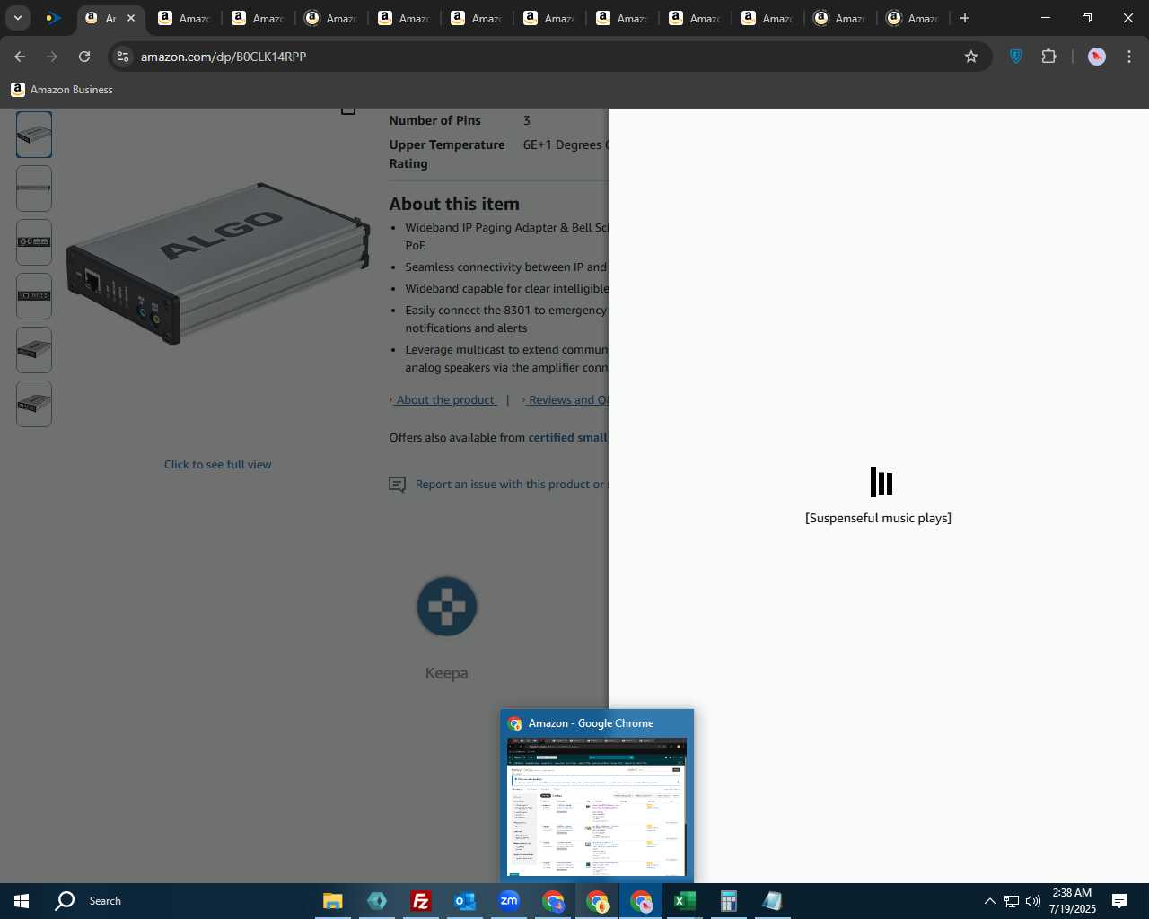1149x919 pixels.
Task: Switch to the pinned tab with the blue arrow icon
Action: tap(54, 18)
